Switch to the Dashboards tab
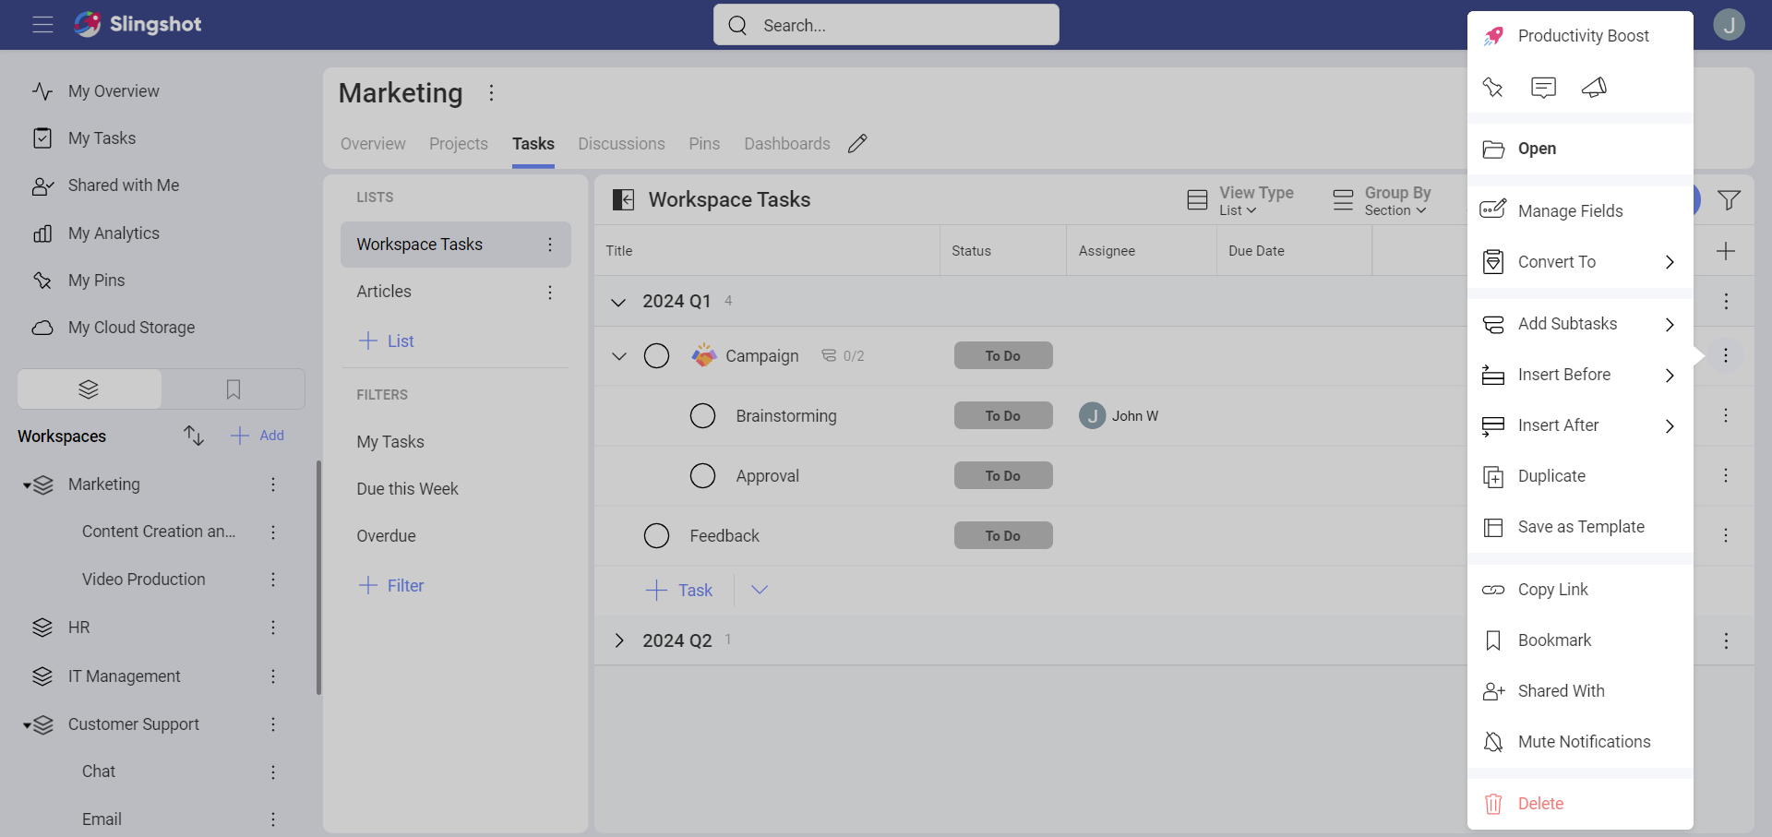1772x837 pixels. [x=787, y=144]
